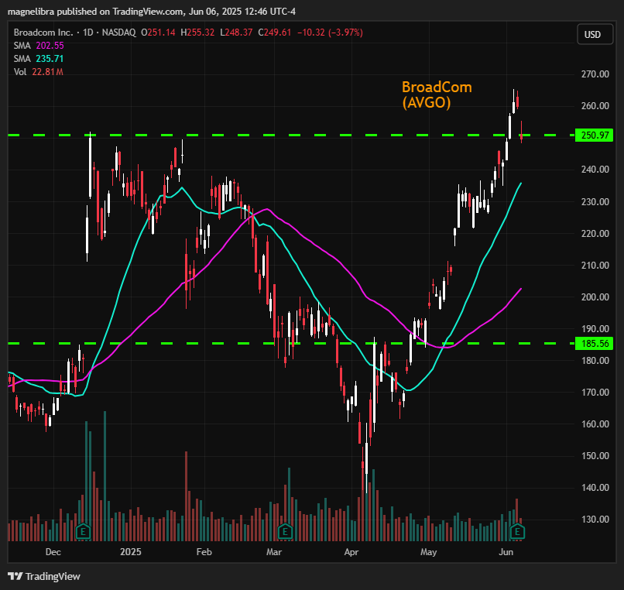Click the closing price C249.61 value
The height and width of the screenshot is (590, 624).
pyautogui.click(x=275, y=33)
